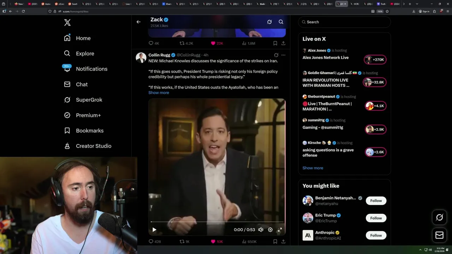Repost Collin Rugg post with 1K reposts

tap(185, 242)
